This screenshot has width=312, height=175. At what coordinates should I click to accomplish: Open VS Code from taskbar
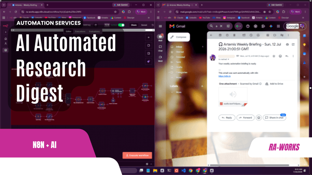pos(183,170)
